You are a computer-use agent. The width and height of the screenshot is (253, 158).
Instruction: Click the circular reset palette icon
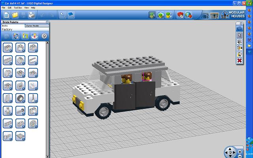pyautogui.click(x=44, y=36)
